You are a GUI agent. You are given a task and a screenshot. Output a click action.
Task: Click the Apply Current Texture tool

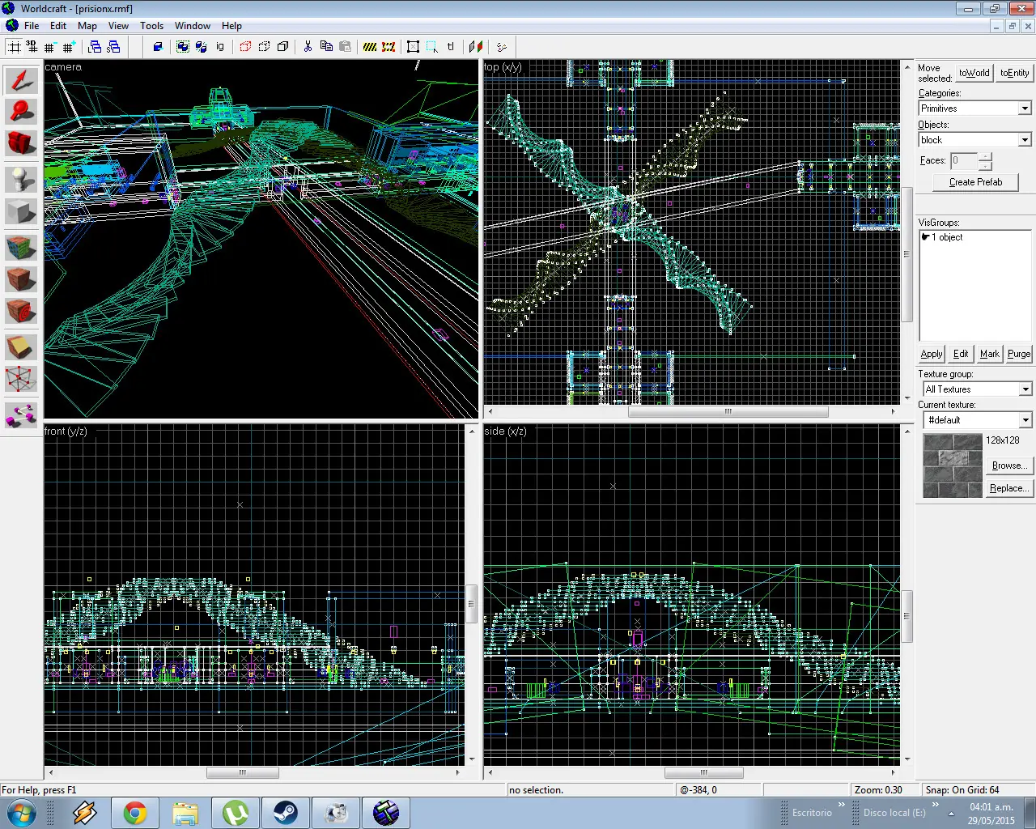21,279
